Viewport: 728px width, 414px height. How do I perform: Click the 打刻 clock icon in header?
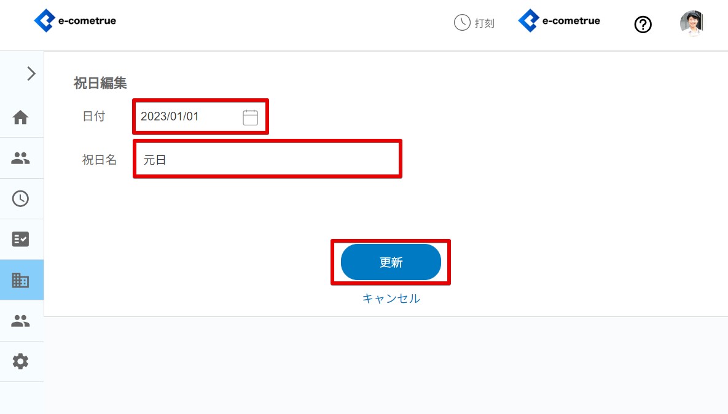[462, 22]
